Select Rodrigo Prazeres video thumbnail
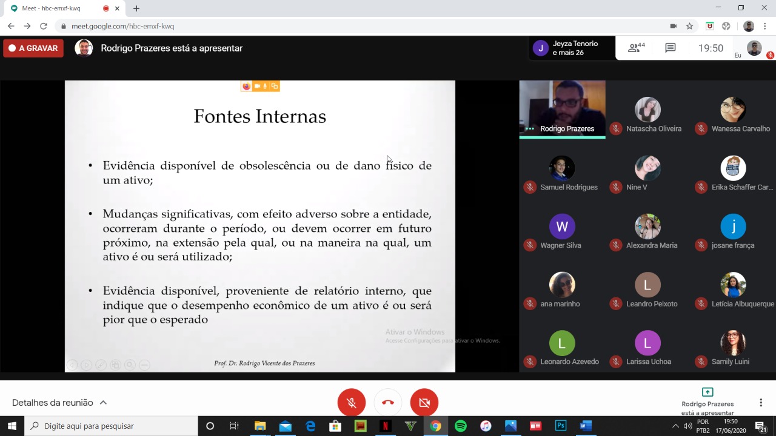 point(562,109)
